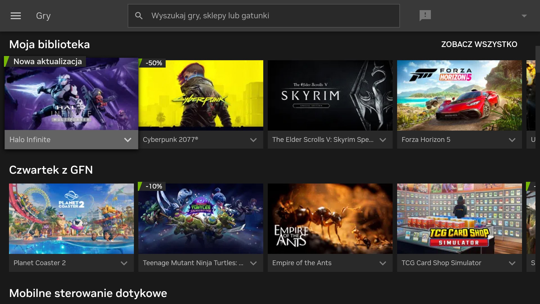The width and height of the screenshot is (540, 304).
Task: Expand TCG Card Shop Simulator chevron
Action: click(x=512, y=263)
